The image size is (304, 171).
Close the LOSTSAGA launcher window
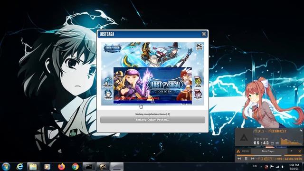point(204,34)
